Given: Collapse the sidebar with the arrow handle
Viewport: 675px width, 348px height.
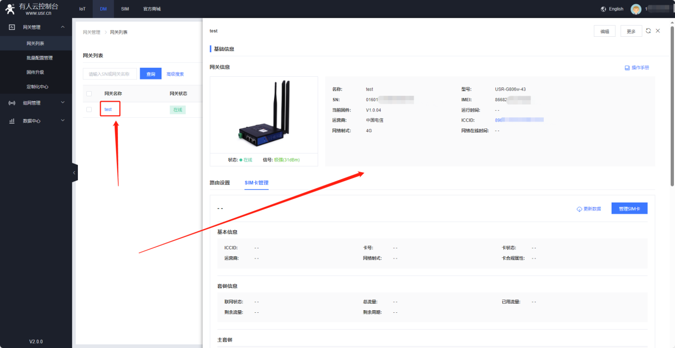Looking at the screenshot, I should coord(74,173).
